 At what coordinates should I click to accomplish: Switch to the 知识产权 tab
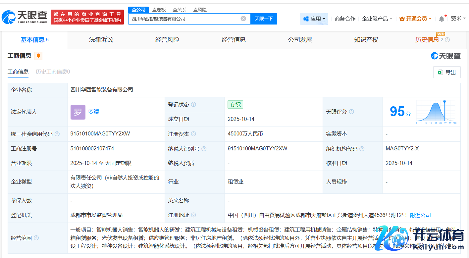tap(366, 40)
